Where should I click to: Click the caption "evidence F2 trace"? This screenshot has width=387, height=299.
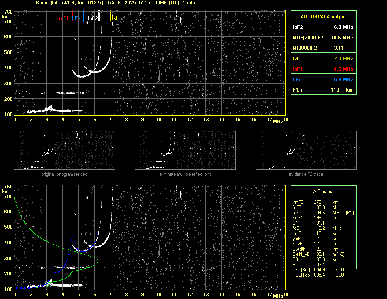click(x=306, y=174)
